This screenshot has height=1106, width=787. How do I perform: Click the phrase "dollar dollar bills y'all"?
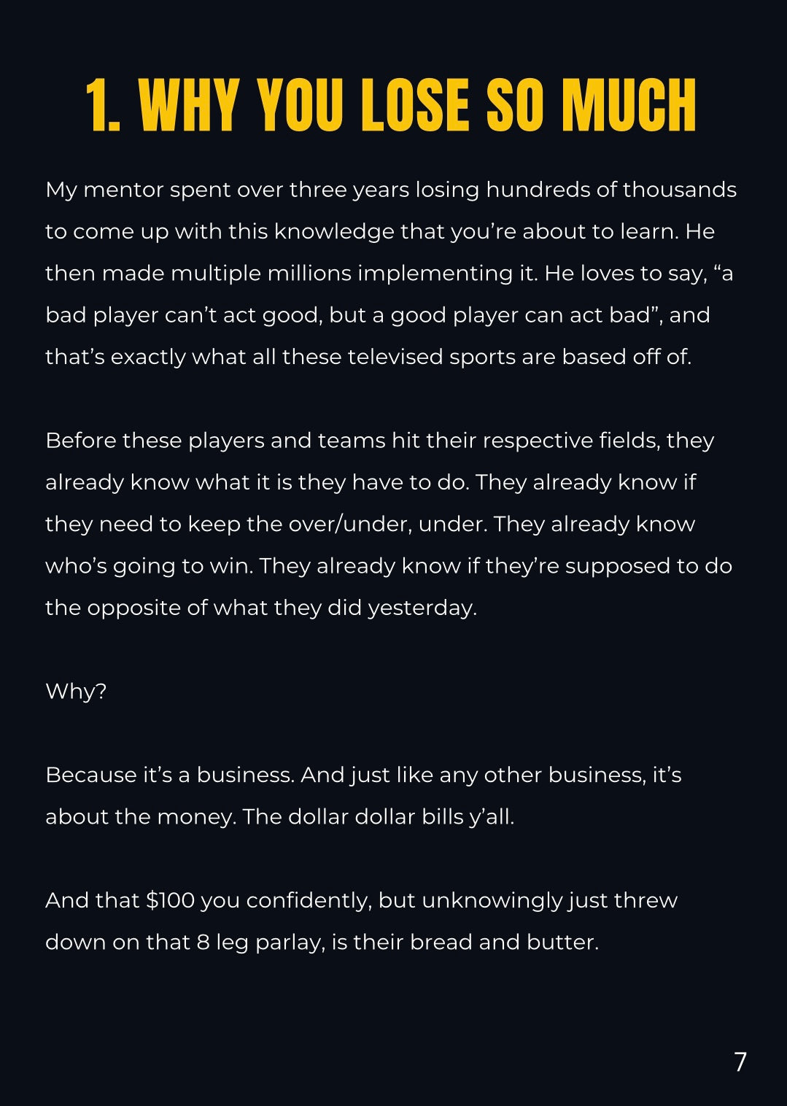[x=401, y=817]
